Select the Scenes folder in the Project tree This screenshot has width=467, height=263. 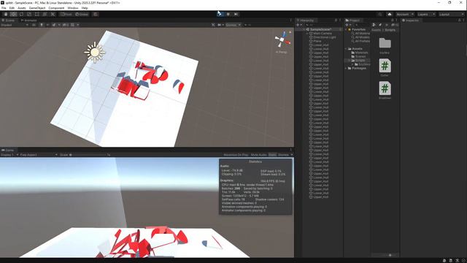(x=360, y=56)
